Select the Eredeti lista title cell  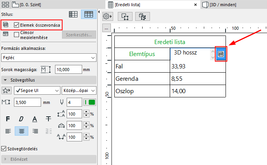pyautogui.click(x=170, y=42)
